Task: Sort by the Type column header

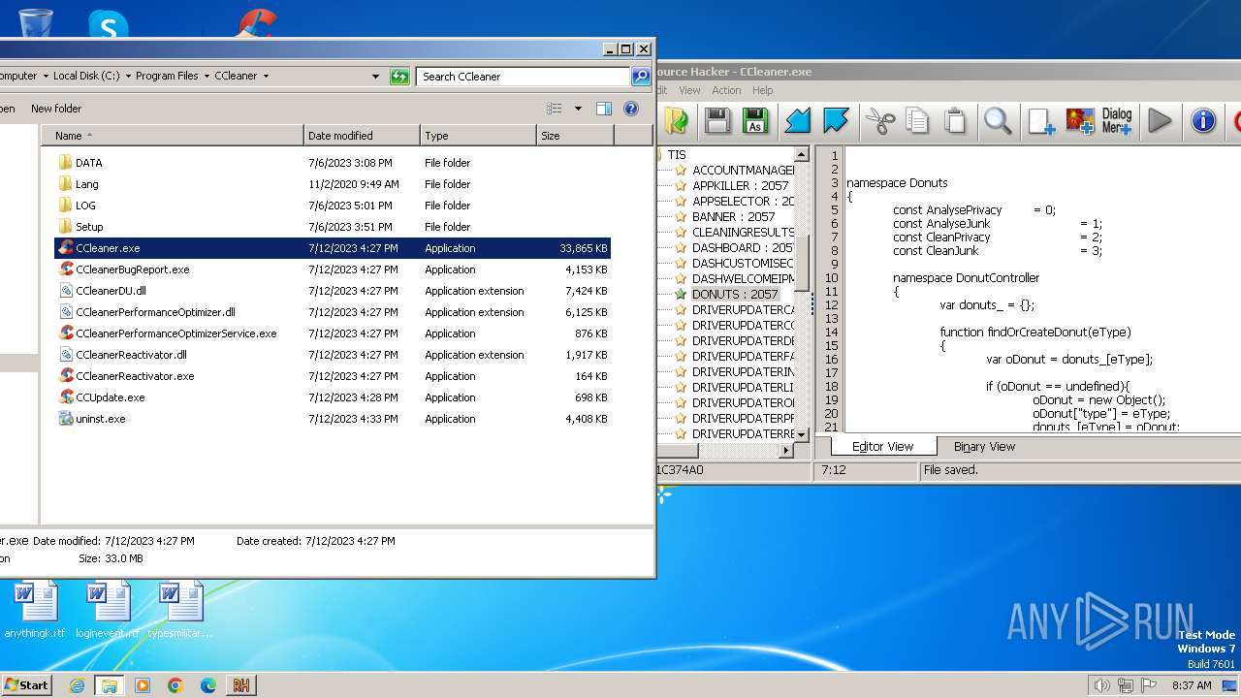Action: [x=479, y=136]
